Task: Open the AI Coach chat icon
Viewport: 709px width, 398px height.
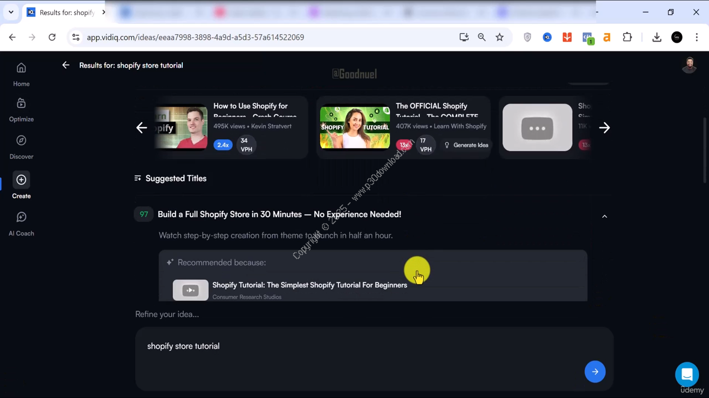Action: 21,218
